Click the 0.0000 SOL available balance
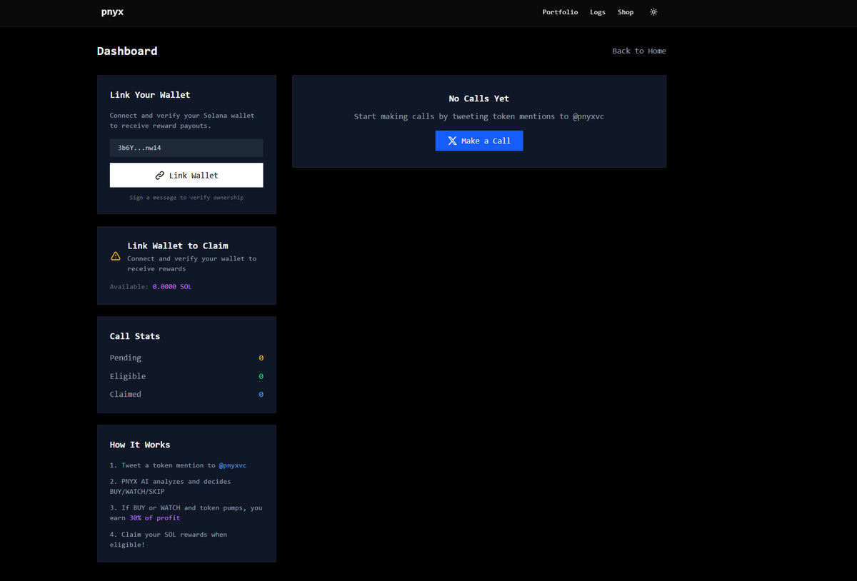Screen dimensions: 857x581 click(x=172, y=286)
